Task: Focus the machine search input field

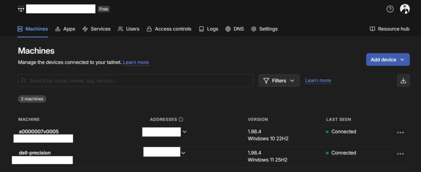Action: 135,80
